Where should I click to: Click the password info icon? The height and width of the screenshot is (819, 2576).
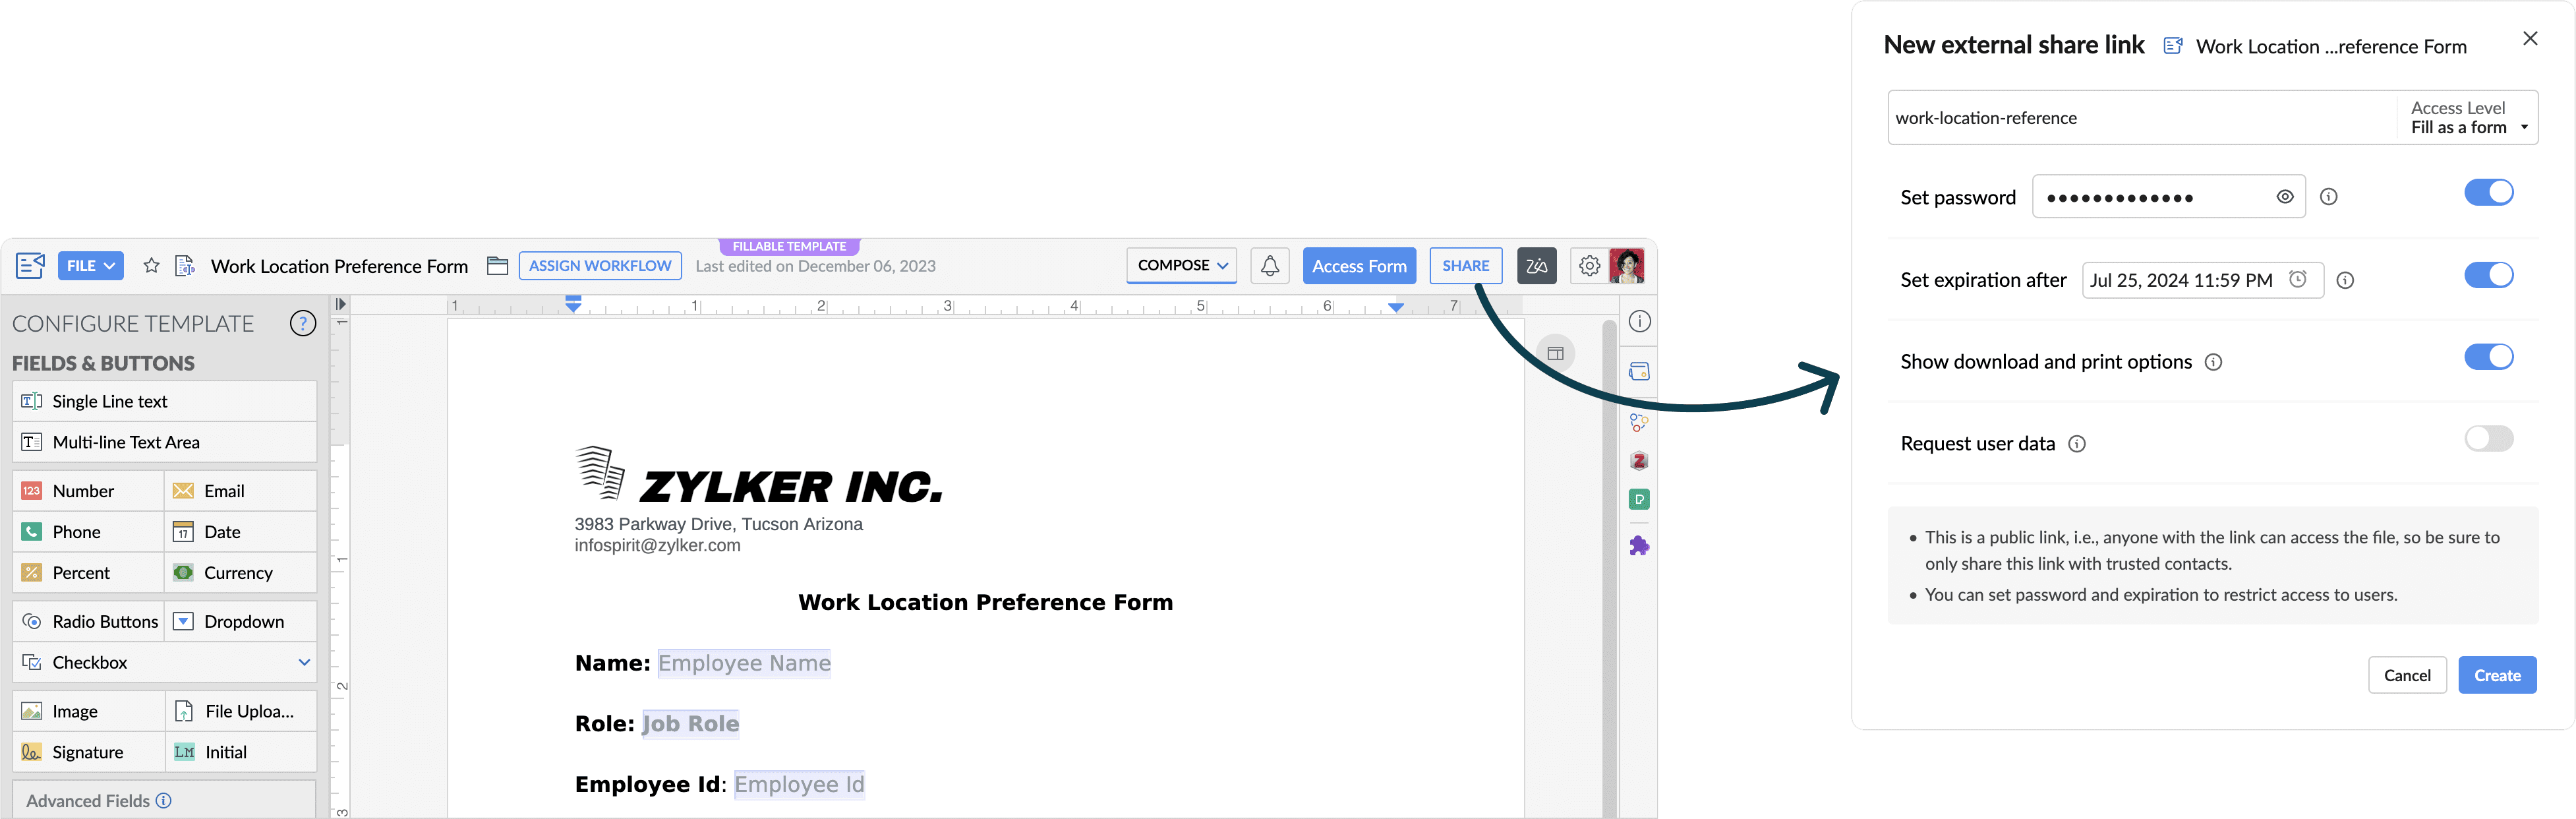tap(2329, 197)
